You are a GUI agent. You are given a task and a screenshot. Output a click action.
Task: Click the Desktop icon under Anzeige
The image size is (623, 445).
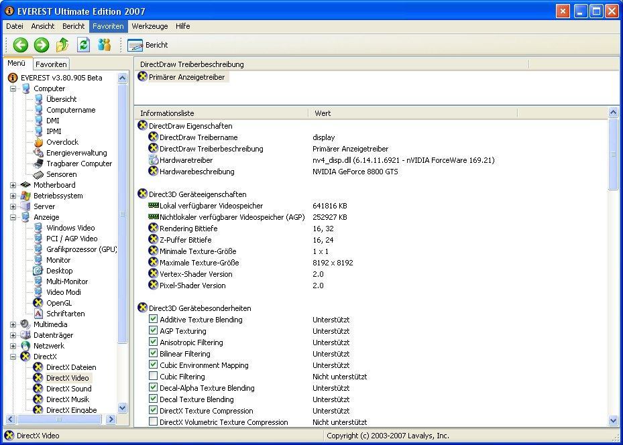[38, 271]
